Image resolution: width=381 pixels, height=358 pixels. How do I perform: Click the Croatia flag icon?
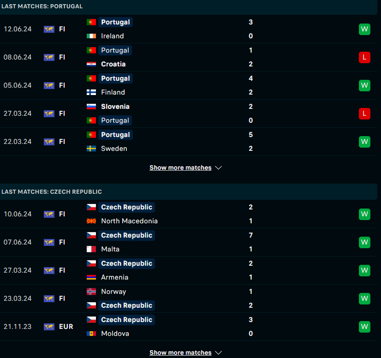tap(91, 64)
